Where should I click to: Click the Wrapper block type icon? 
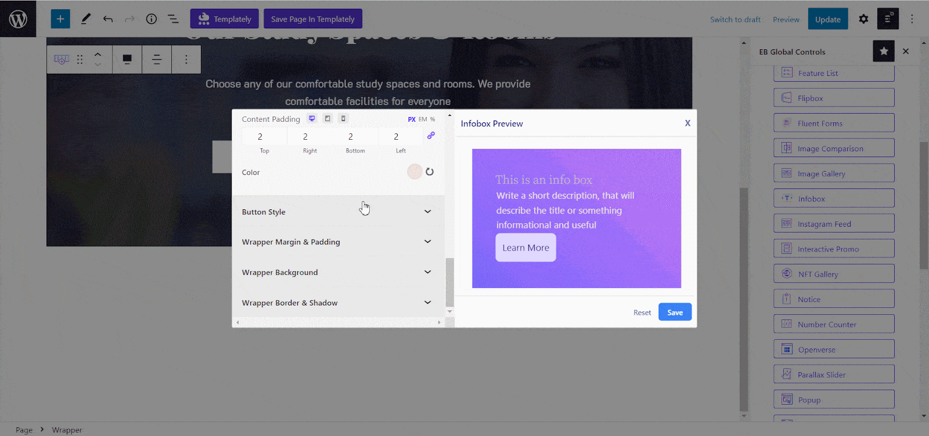61,59
